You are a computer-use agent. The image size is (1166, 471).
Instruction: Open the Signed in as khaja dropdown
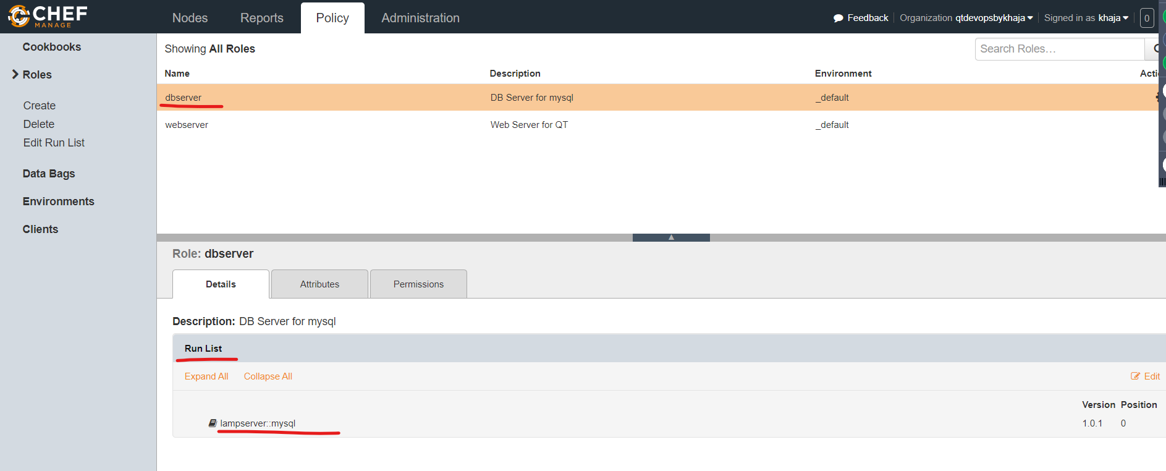(x=1086, y=18)
